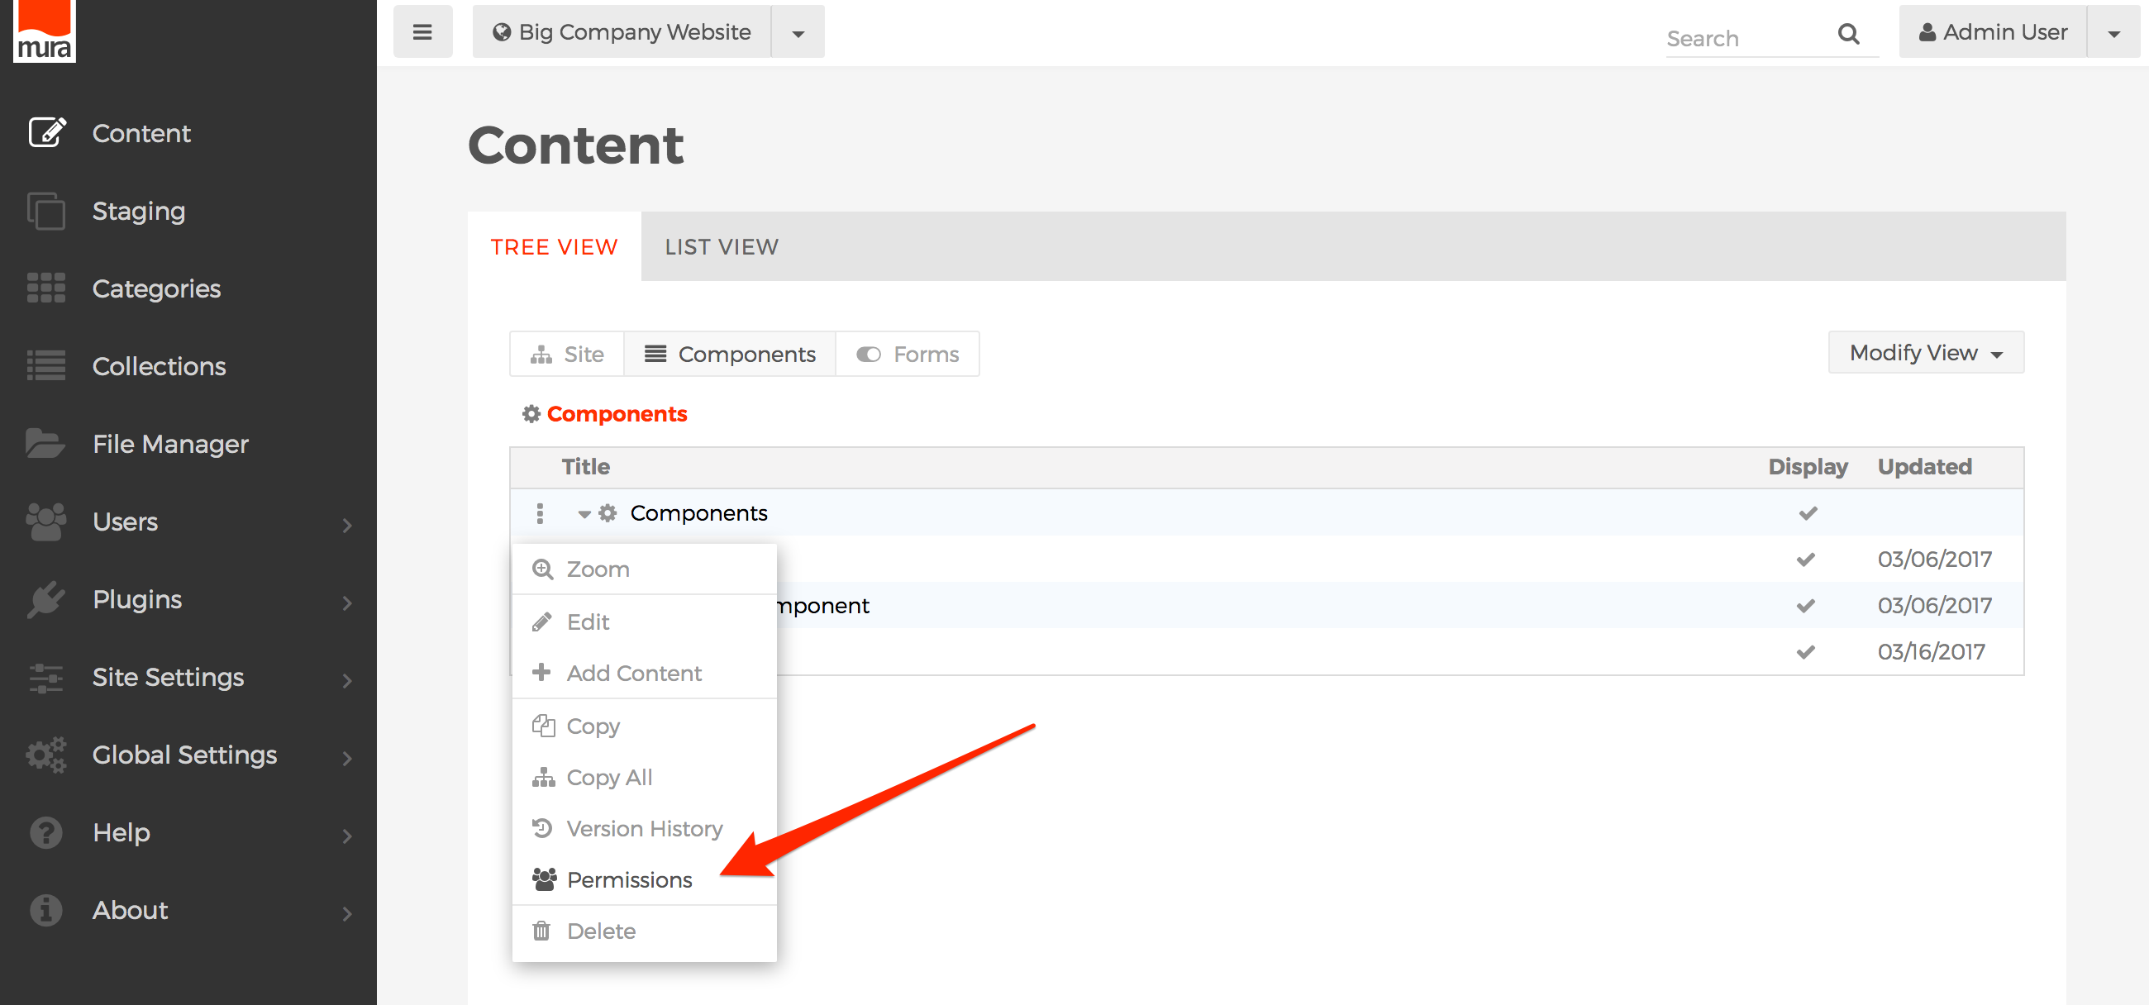Click the gear icon beside the red Components heading
The width and height of the screenshot is (2149, 1005).
pyautogui.click(x=531, y=414)
